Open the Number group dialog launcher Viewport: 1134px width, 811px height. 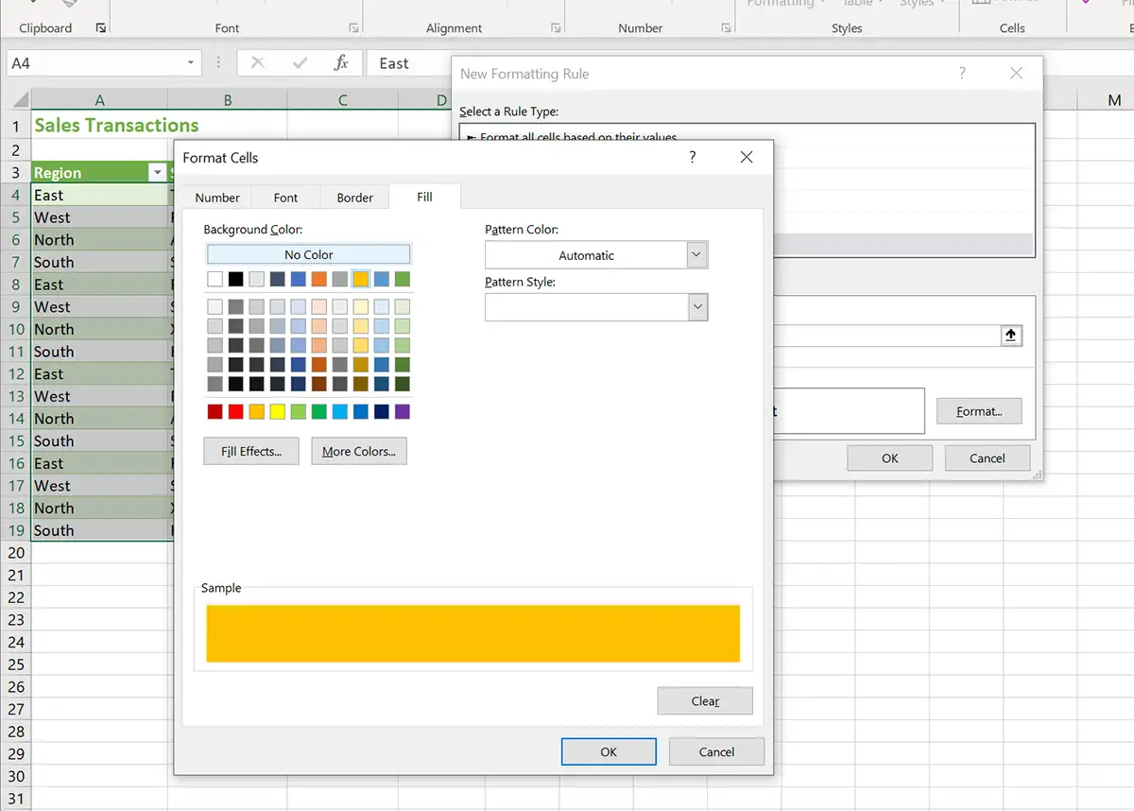click(x=726, y=28)
